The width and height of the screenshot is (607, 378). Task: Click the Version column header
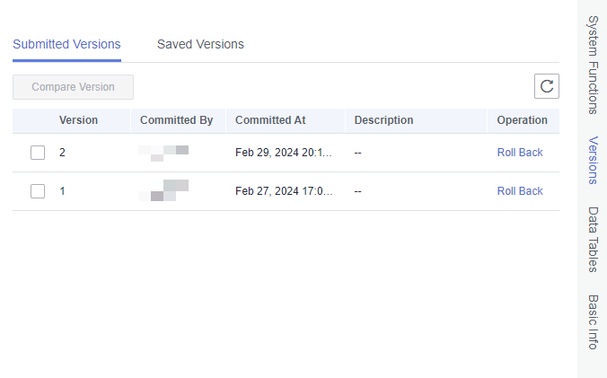(x=79, y=120)
